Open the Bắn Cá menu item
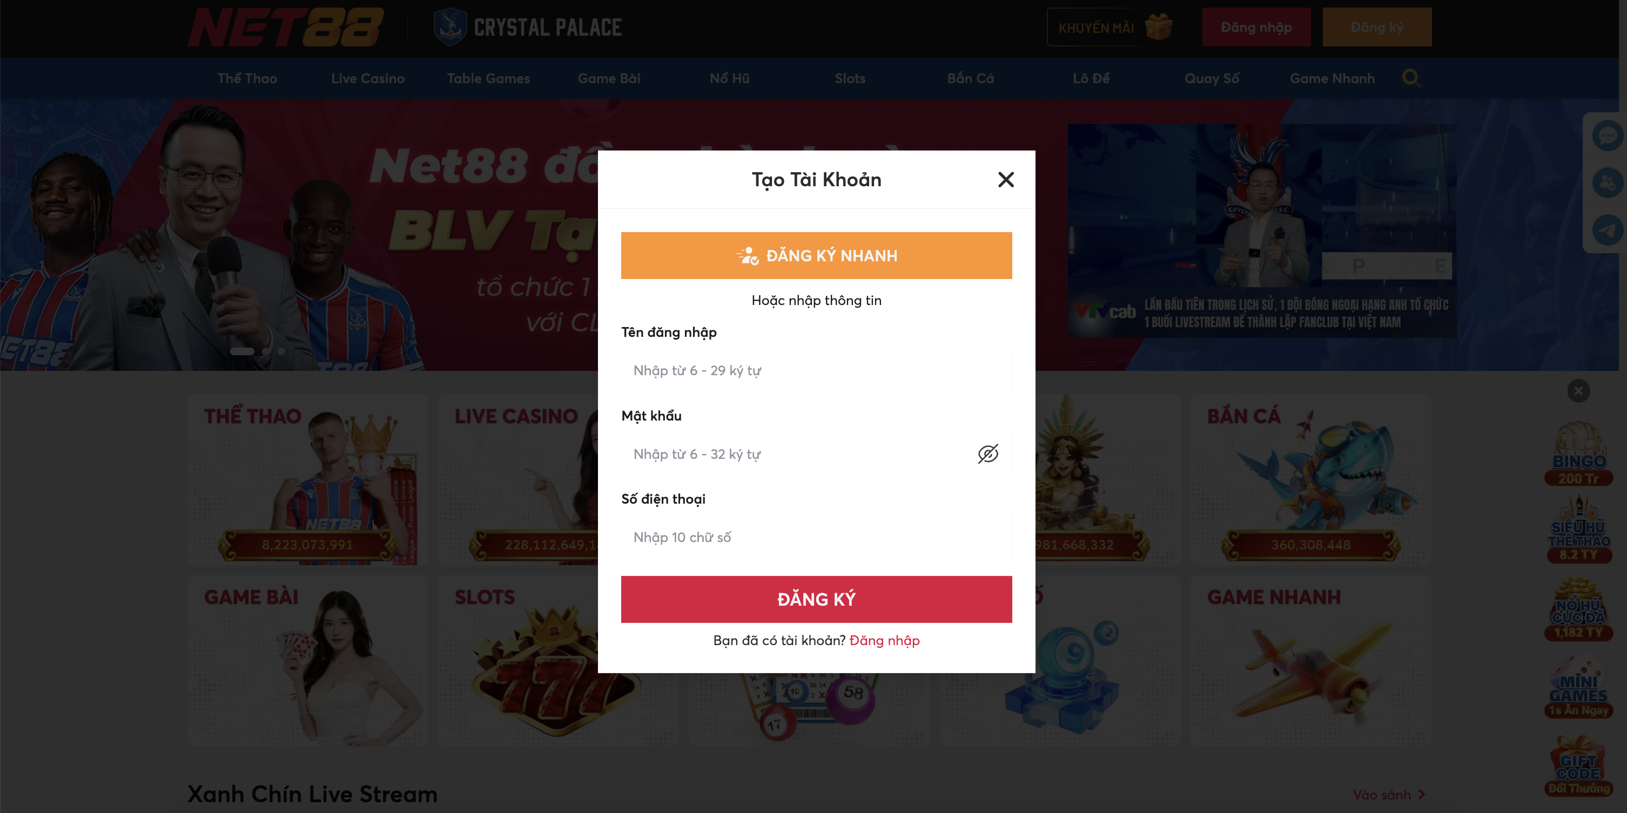Image resolution: width=1627 pixels, height=813 pixels. point(970,78)
